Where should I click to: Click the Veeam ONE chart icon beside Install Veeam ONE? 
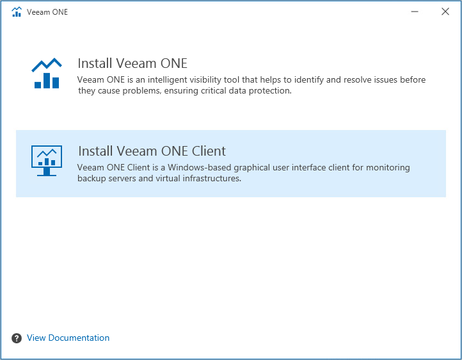(47, 73)
